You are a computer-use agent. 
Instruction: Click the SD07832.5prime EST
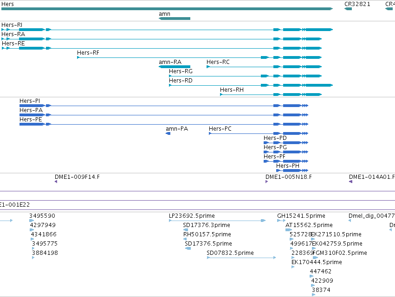(x=241, y=258)
